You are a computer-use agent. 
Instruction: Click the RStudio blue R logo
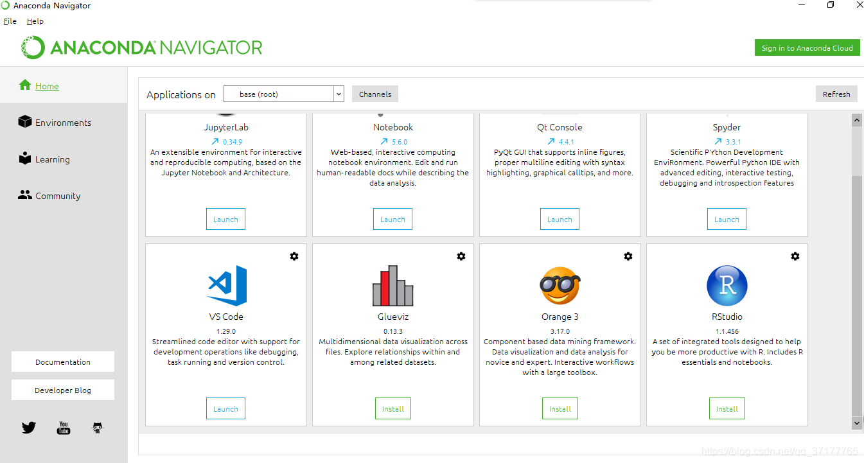(727, 285)
